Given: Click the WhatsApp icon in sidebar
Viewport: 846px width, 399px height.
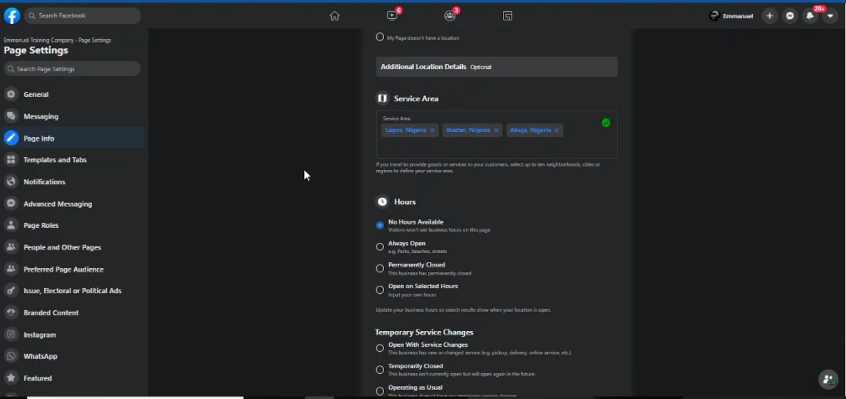Looking at the screenshot, I should tap(11, 356).
